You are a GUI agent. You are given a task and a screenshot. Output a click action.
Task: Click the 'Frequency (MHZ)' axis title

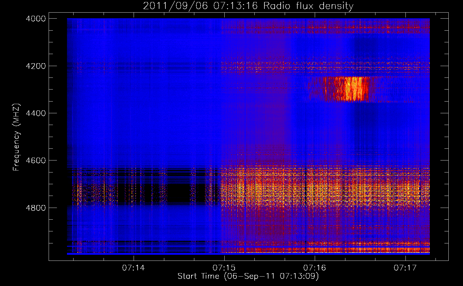pyautogui.click(x=16, y=137)
